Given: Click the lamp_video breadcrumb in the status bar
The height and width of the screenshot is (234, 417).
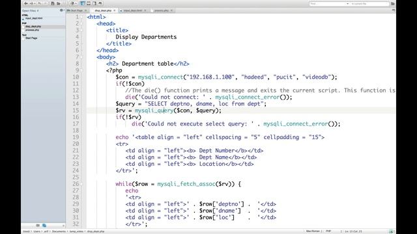Looking at the screenshot, I should 76,231.
